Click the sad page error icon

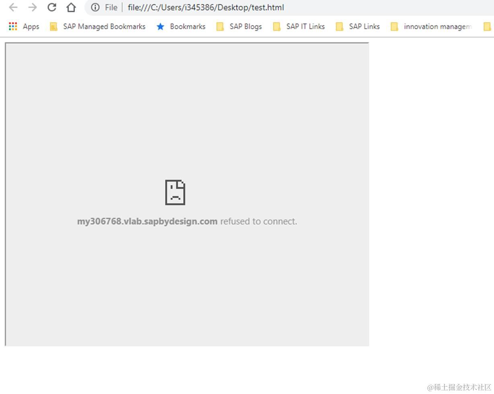pos(175,192)
